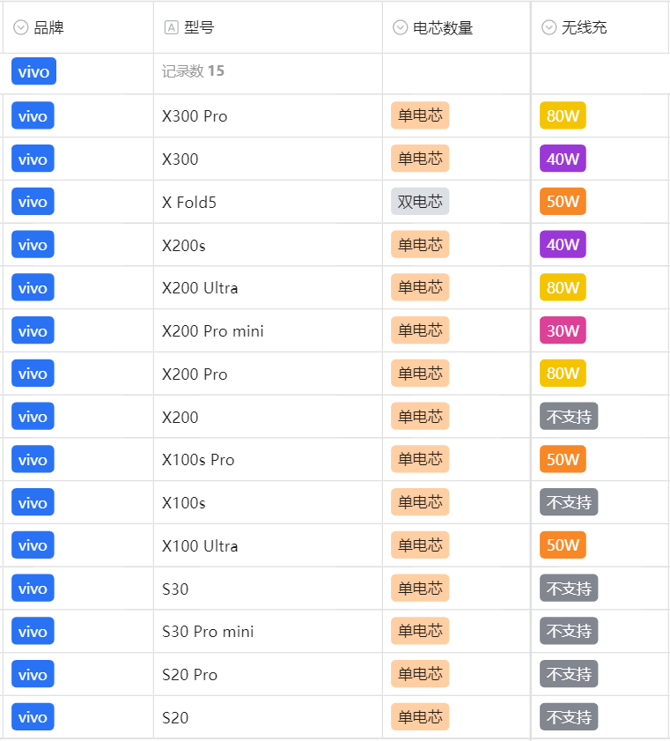Click the vivo group header badge
Image resolution: width=670 pixels, height=741 pixels.
click(x=33, y=71)
